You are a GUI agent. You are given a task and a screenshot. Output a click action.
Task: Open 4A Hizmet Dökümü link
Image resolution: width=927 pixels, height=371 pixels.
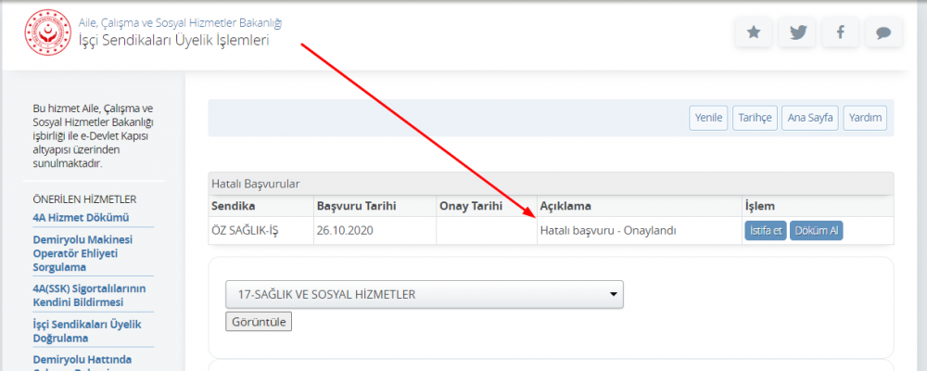(x=81, y=218)
